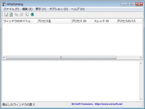Sort by ウィンドウのタイトル column header
Screen dimensions: 145x109
[19, 21]
